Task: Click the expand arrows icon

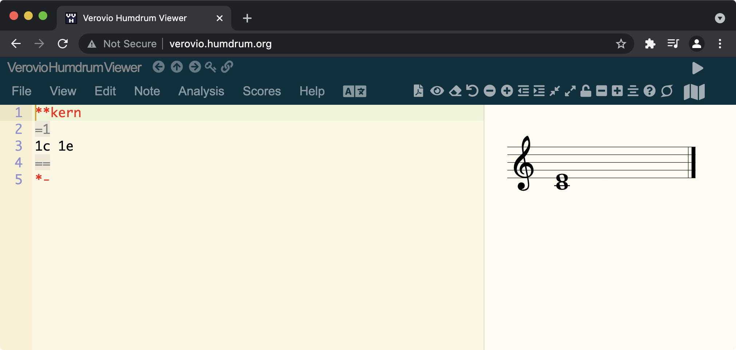Action: [x=569, y=91]
